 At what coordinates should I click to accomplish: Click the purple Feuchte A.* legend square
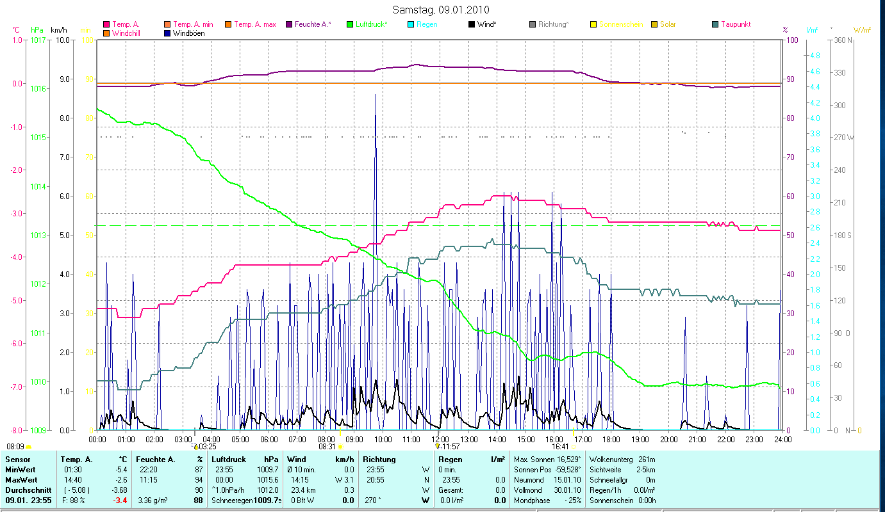tap(289, 25)
